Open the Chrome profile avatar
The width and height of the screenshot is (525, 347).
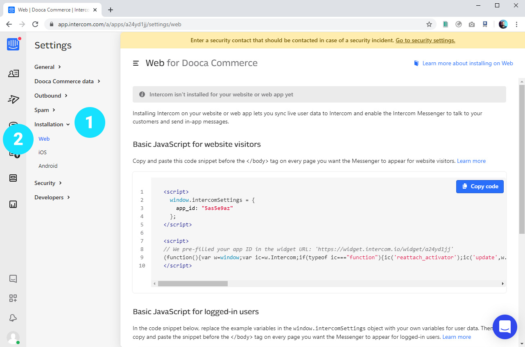(x=503, y=24)
